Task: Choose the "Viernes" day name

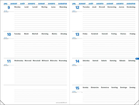Action: click(x=123, y=34)
